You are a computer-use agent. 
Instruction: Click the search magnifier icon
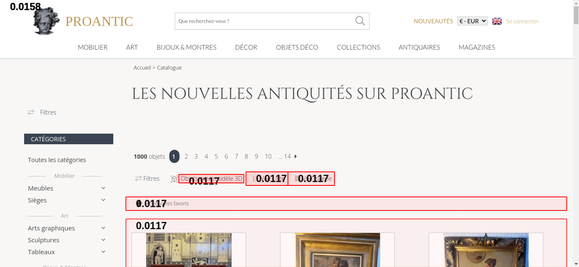[x=360, y=21]
